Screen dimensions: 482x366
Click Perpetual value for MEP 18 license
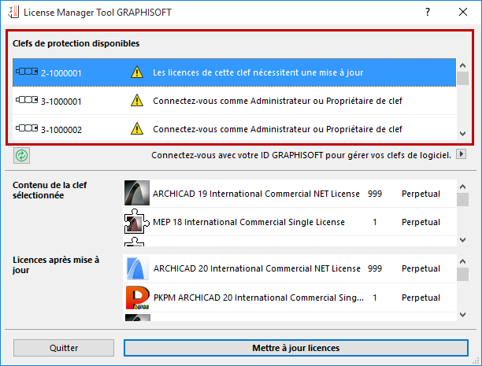(421, 222)
